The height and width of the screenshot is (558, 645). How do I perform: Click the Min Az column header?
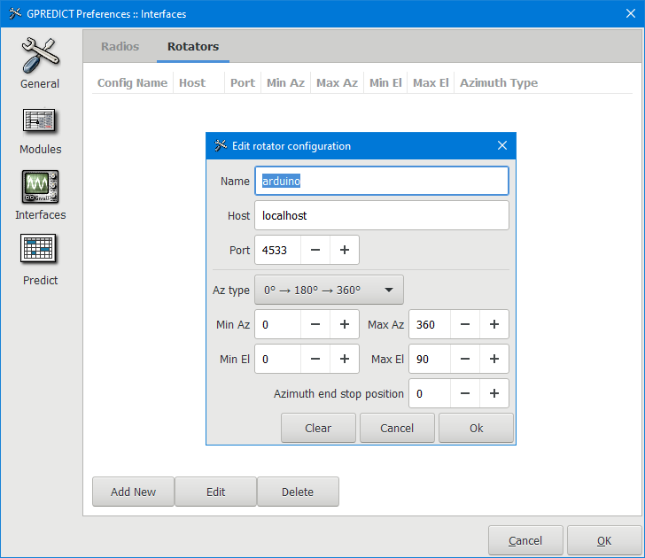285,82
